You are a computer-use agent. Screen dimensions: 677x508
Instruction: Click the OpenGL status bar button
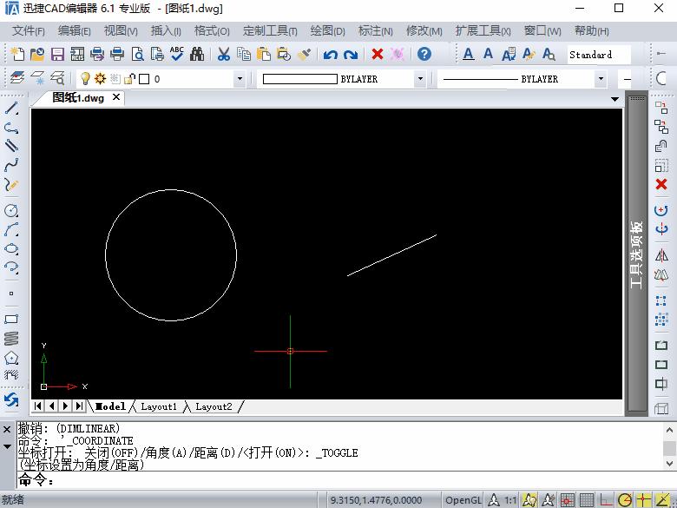[x=463, y=500]
